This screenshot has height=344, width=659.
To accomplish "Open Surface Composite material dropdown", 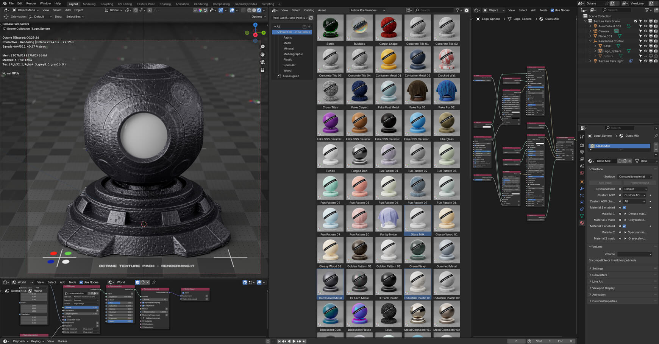I will pos(634,177).
